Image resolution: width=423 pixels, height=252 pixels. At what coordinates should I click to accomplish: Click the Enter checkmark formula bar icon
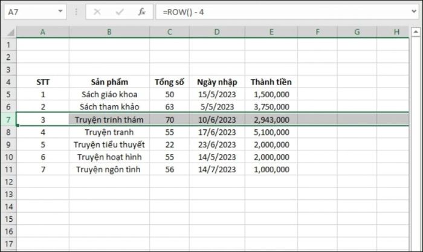[120, 12]
